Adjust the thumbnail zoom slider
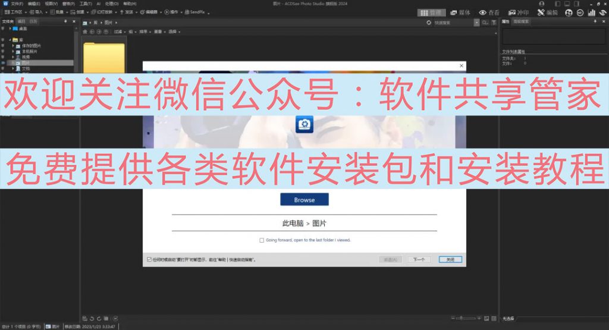609x330 pixels. coord(466,318)
